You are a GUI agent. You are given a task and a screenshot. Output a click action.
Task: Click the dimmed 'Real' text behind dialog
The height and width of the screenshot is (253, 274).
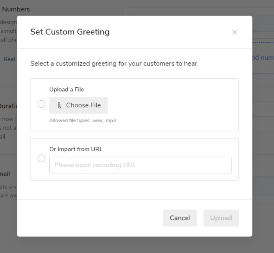(9, 59)
